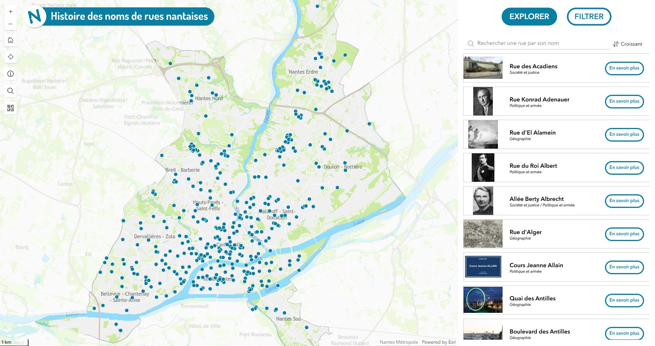The width and height of the screenshot is (655, 346).
Task: Click the Rue des Acadiens street name
Action: tap(533, 66)
